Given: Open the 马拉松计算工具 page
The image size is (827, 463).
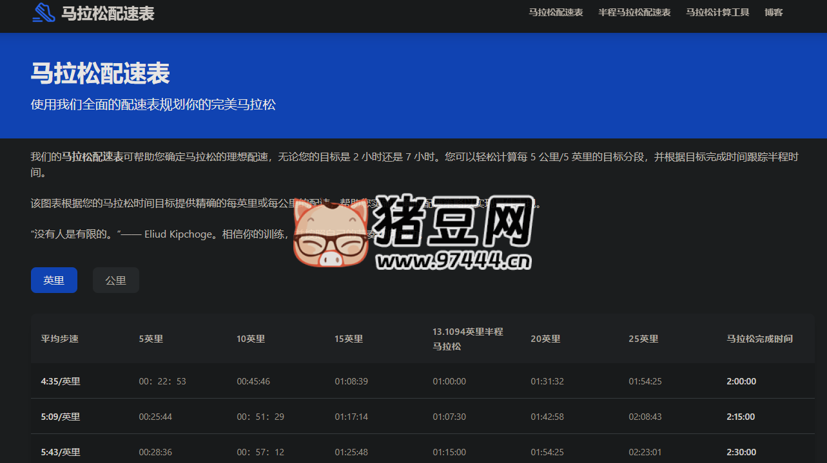Looking at the screenshot, I should tap(717, 12).
